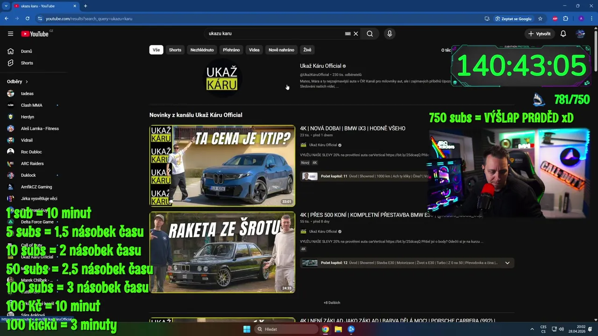Click the install app icon in address bar
Screen dimensions: 598x336
(487, 19)
